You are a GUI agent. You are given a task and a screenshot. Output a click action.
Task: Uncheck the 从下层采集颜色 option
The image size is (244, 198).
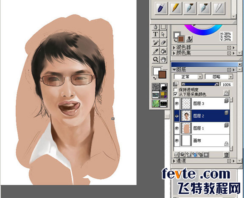(176, 94)
